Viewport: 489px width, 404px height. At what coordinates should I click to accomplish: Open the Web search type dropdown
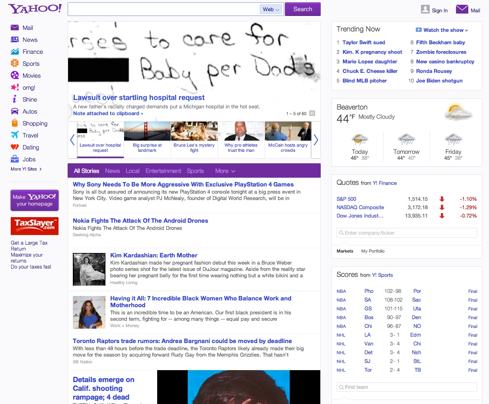pos(271,10)
